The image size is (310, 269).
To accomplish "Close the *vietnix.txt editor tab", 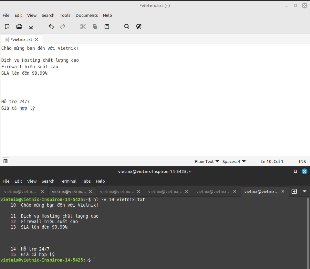I will click(x=36, y=39).
